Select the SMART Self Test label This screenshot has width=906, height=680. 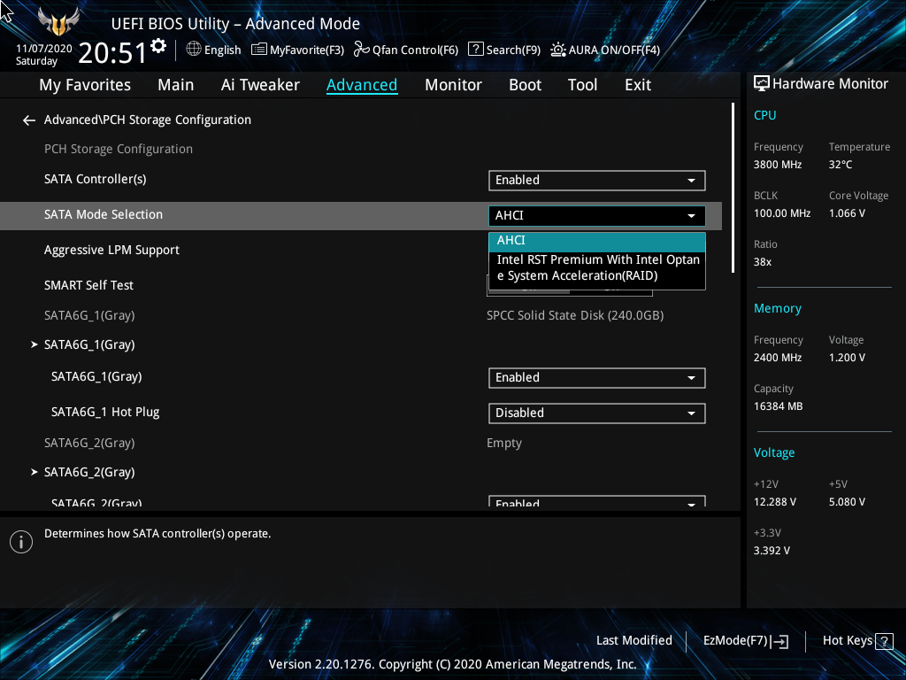[x=88, y=285]
